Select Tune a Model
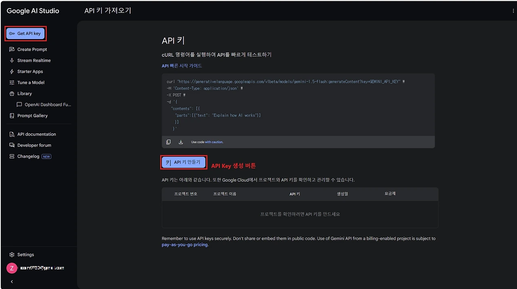 tap(31, 82)
